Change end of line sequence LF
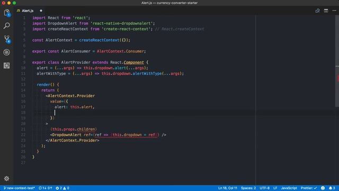The image size is (339, 191). pos(275,188)
